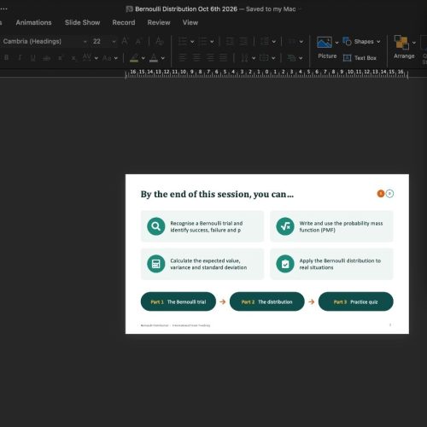427x427 pixels.
Task: Click Clear Formatting icon
Action: coord(160,41)
